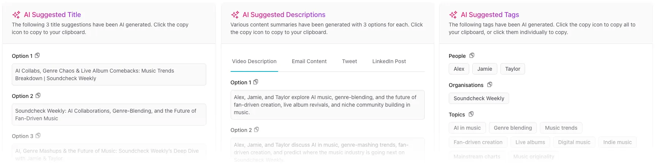Open the Email Content tab
The height and width of the screenshot is (166, 655).
[x=309, y=61]
